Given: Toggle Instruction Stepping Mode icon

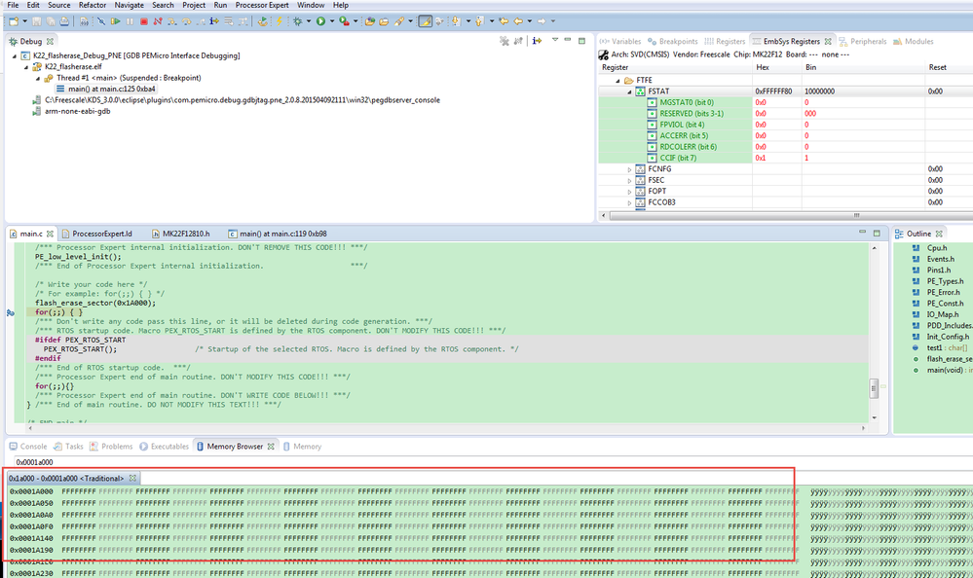Looking at the screenshot, I should pyautogui.click(x=214, y=21).
